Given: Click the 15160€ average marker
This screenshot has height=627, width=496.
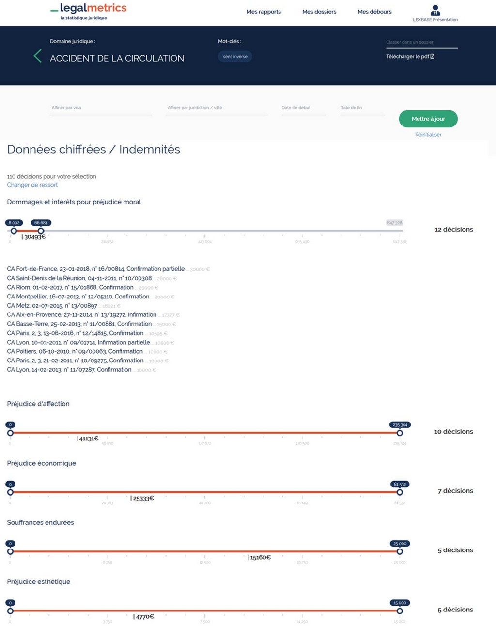Looking at the screenshot, I should click(259, 558).
